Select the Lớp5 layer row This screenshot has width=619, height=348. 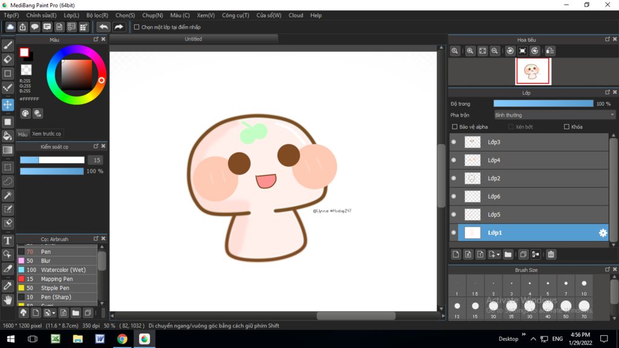coord(529,214)
